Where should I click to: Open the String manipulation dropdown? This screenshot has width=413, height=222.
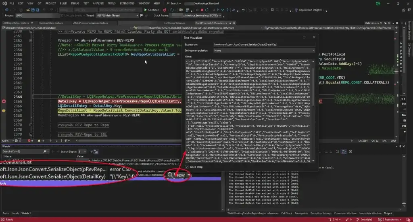coord(264,50)
